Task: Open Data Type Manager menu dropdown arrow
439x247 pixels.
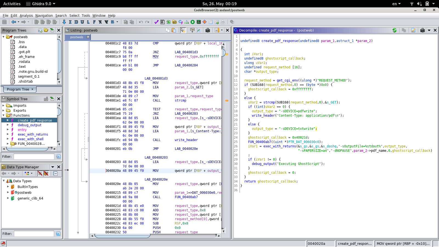Action: click(x=53, y=167)
